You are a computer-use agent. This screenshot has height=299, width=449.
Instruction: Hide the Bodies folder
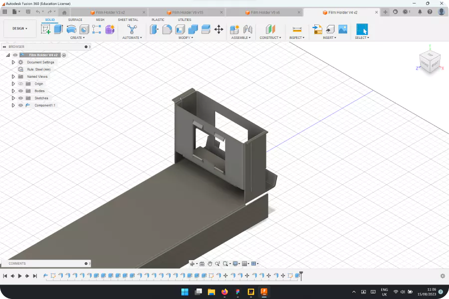click(20, 91)
